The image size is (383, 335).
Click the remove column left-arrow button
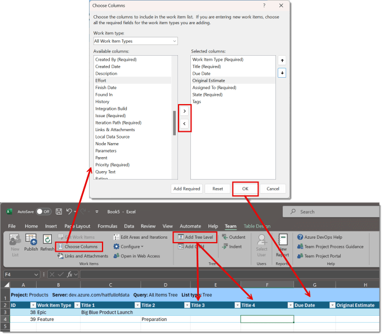click(x=185, y=124)
